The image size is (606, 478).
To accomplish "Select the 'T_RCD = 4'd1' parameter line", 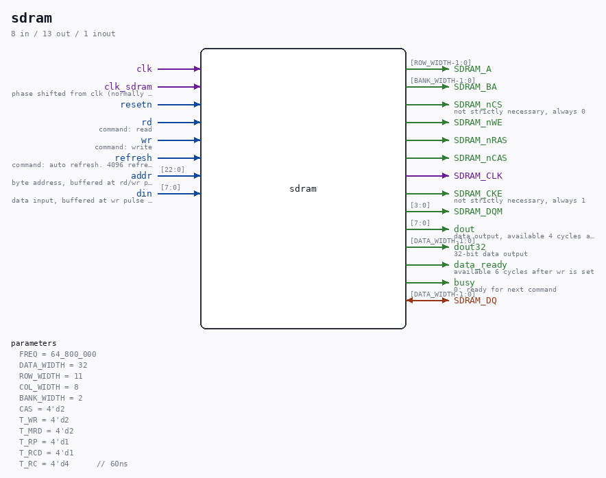I will (x=47, y=453).
